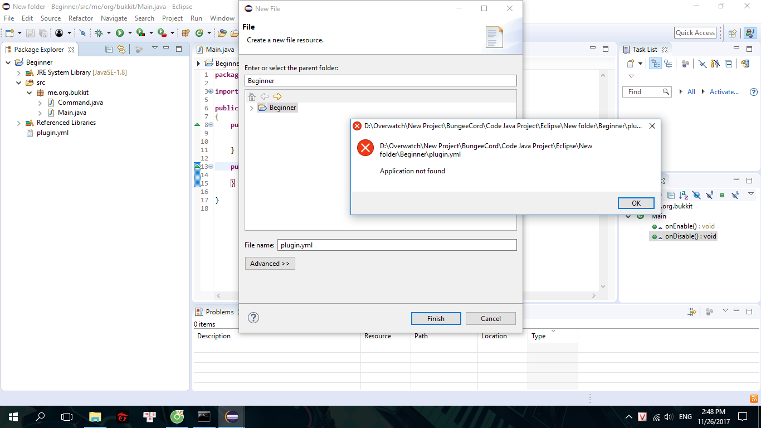Screen dimensions: 761x428
Task: Toggle Hide Local Types in the Outline
Action: (x=735, y=195)
